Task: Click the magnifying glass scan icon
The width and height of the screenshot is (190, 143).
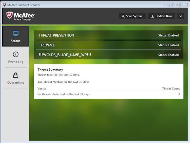Action: [x=123, y=16]
